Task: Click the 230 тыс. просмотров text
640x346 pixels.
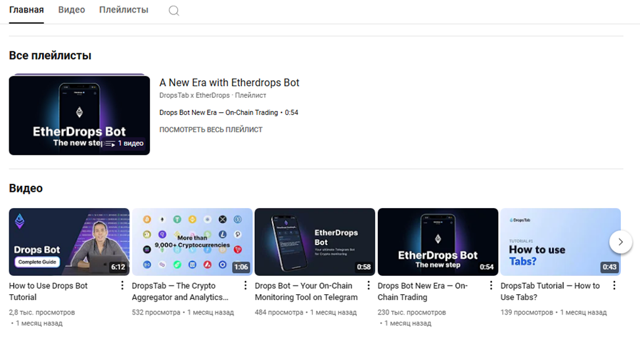Action: 412,313
